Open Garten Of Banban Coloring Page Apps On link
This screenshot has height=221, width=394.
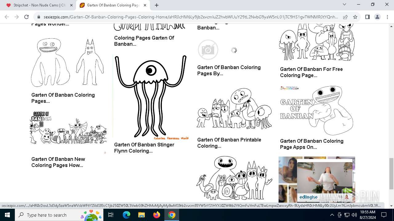click(x=312, y=144)
